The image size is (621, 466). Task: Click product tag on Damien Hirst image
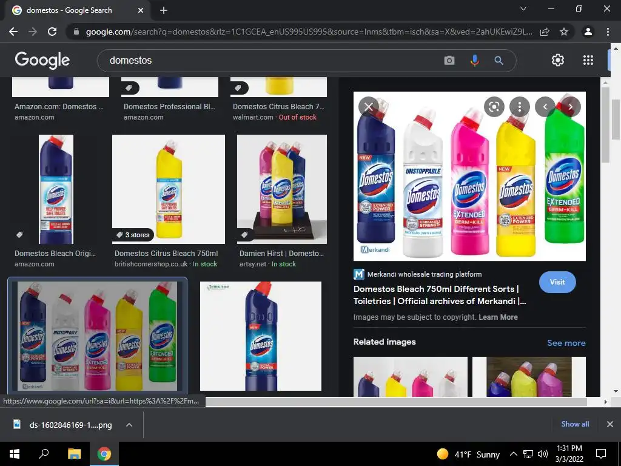(x=244, y=235)
